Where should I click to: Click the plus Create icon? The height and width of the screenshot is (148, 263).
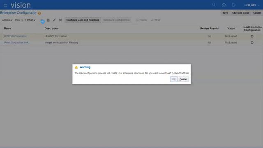coord(42,20)
